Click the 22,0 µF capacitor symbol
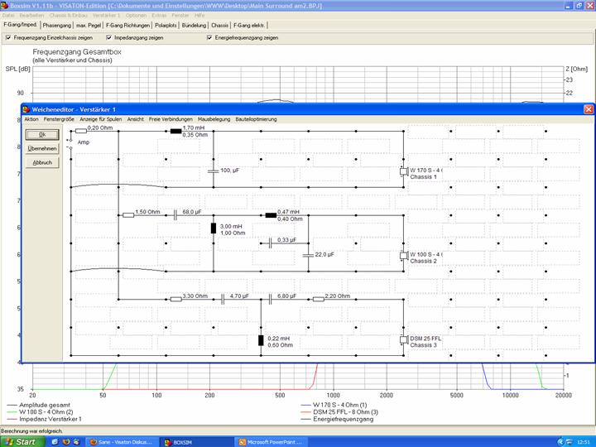The height and width of the screenshot is (447, 596). pos(308,256)
